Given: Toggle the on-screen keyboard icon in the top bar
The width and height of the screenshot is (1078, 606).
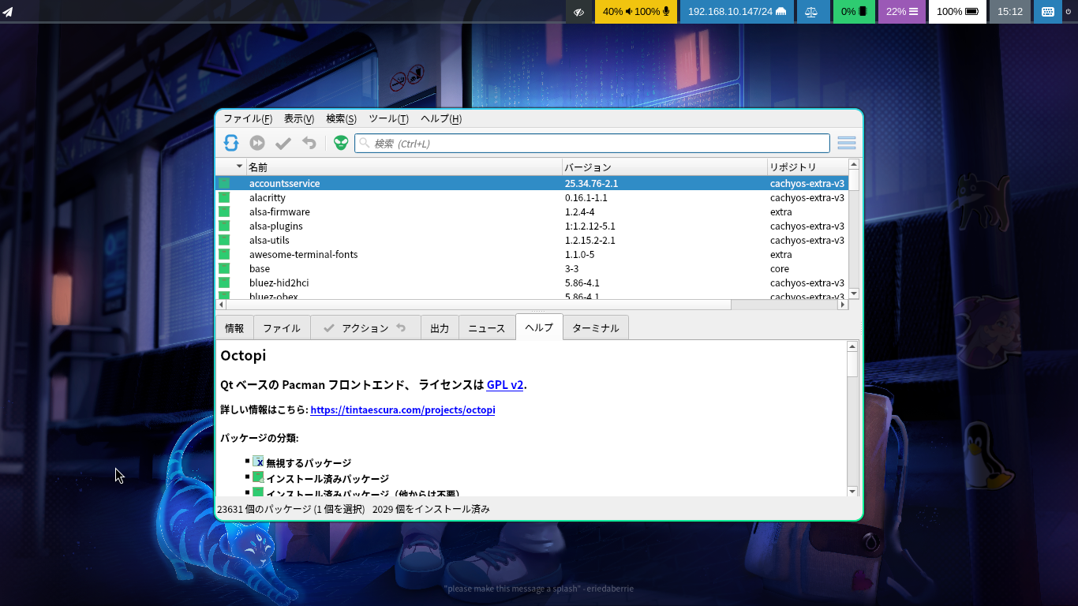Looking at the screenshot, I should coord(1047,12).
